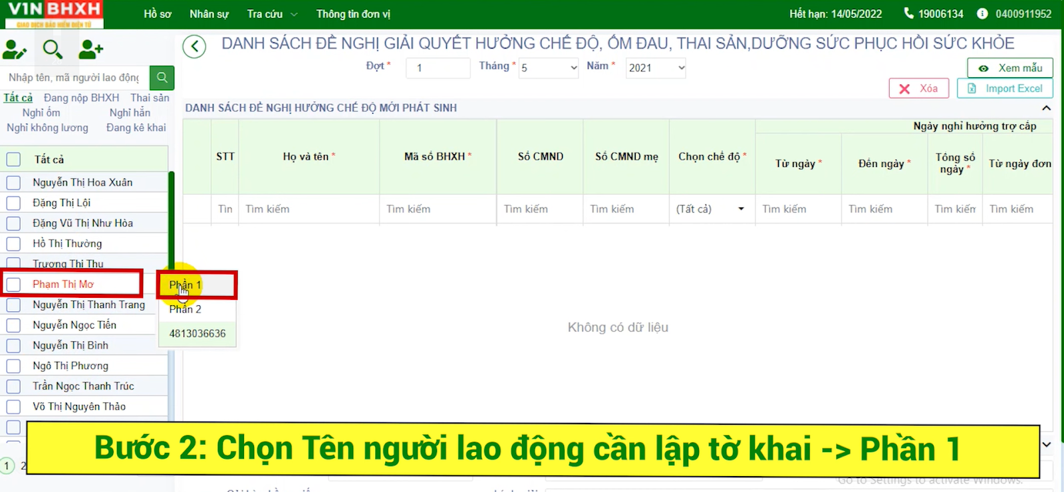The width and height of the screenshot is (1064, 492).
Task: Tick checkbox for Phạm Thị Mơ
Action: point(13,285)
